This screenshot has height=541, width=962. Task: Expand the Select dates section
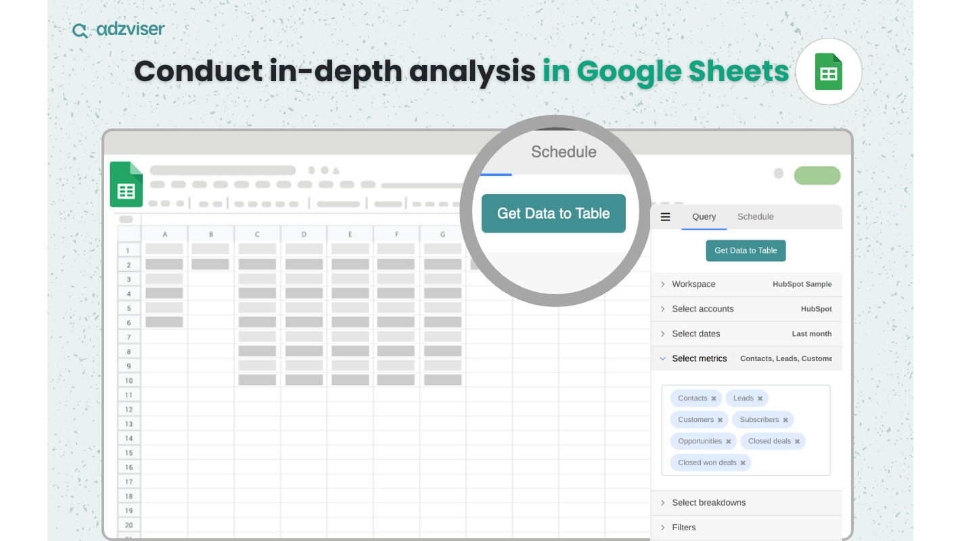(x=746, y=333)
